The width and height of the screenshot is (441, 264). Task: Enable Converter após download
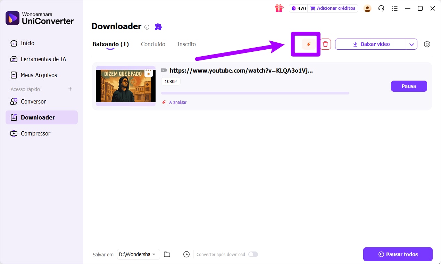(253, 254)
